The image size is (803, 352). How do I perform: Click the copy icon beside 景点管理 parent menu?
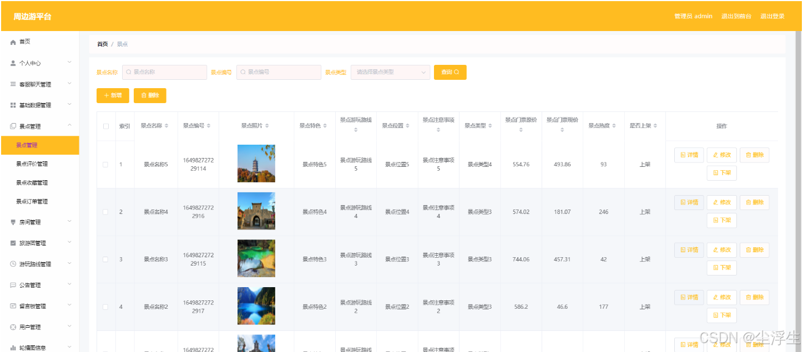tap(13, 126)
